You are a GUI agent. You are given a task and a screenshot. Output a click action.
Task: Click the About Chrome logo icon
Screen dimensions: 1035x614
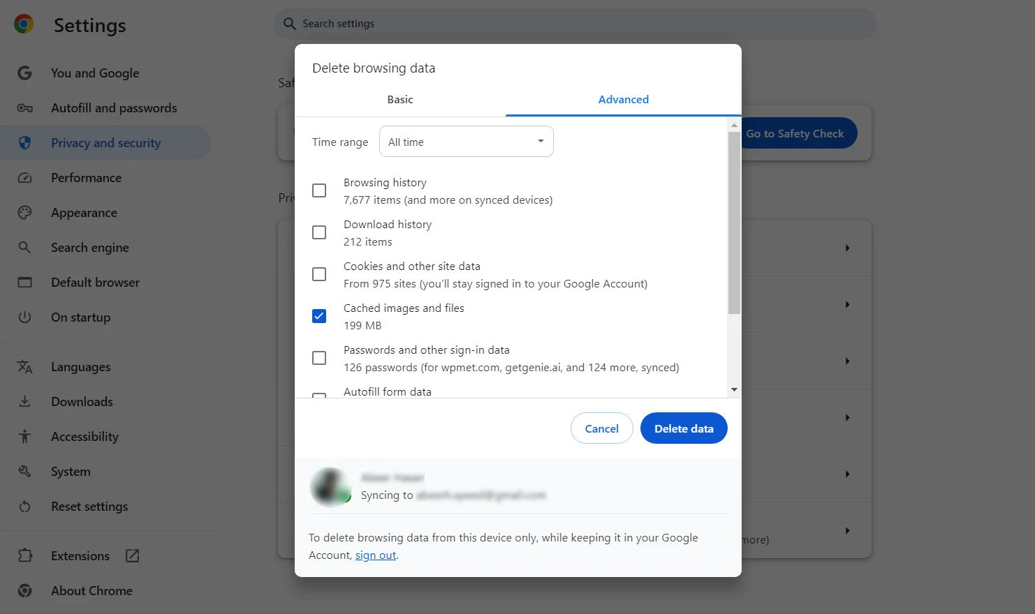(25, 591)
